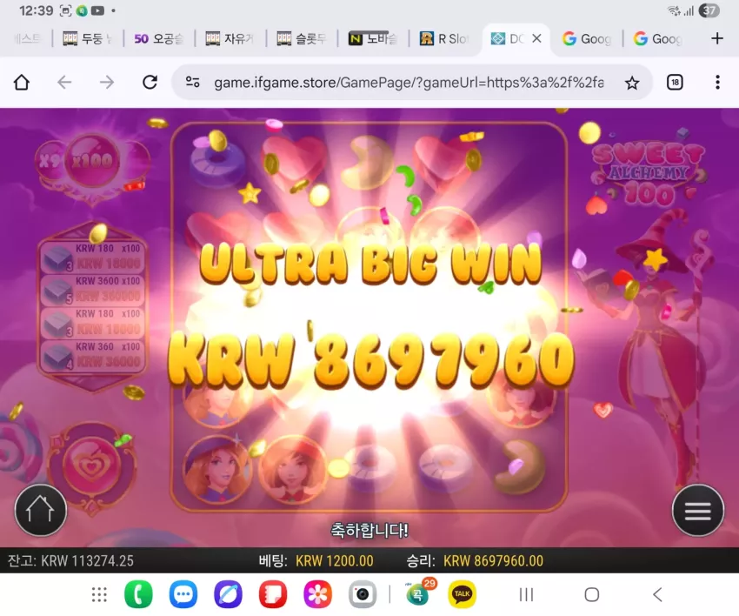This screenshot has height=616, width=739.
Task: Open the 콕 app with 29 badge
Action: click(x=419, y=593)
